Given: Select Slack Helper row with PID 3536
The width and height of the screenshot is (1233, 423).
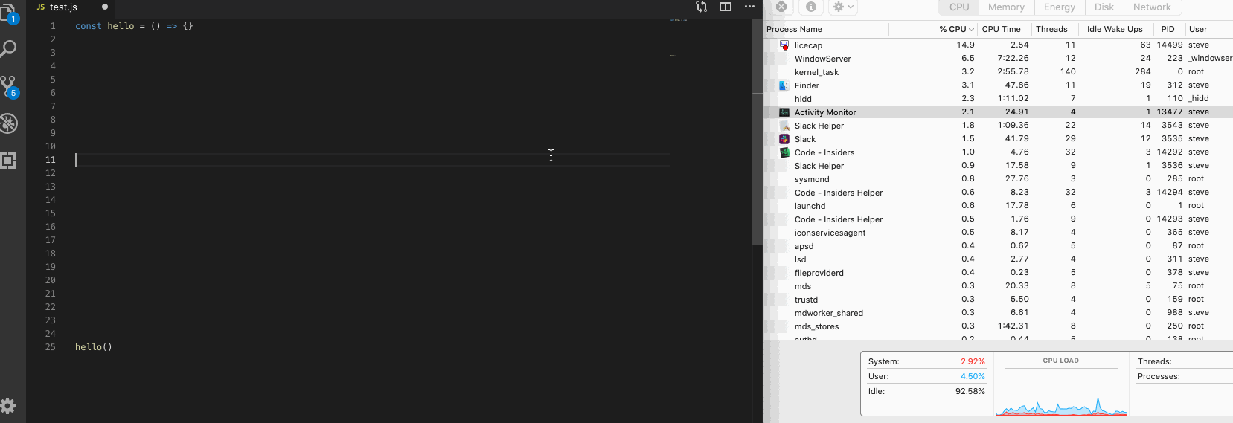Looking at the screenshot, I should [x=999, y=166].
